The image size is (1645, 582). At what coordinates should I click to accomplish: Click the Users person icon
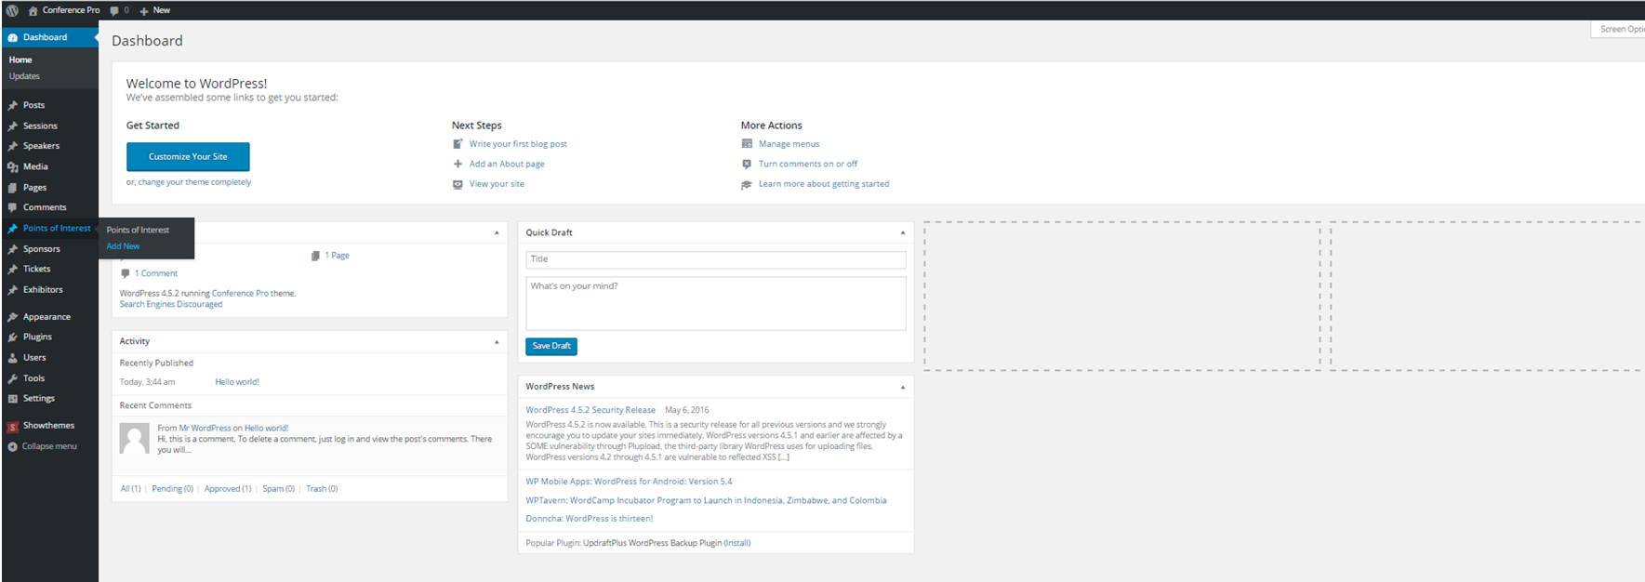13,358
